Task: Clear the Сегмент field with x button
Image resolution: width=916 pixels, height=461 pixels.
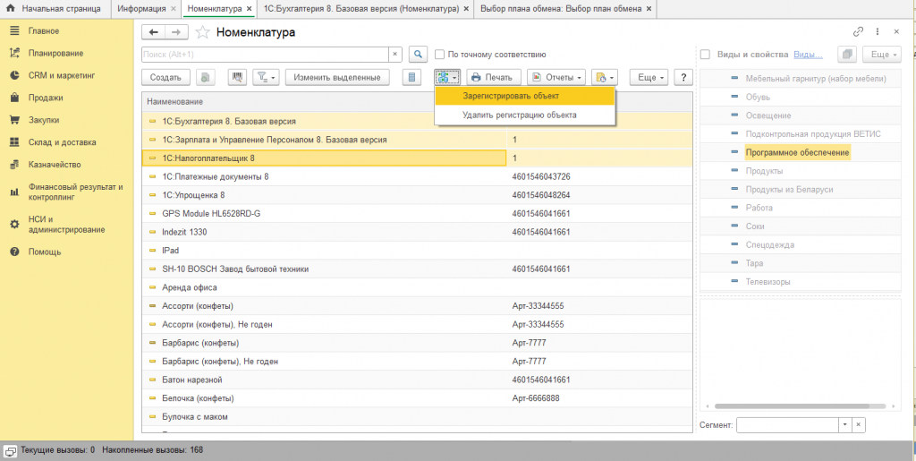Action: click(x=858, y=425)
